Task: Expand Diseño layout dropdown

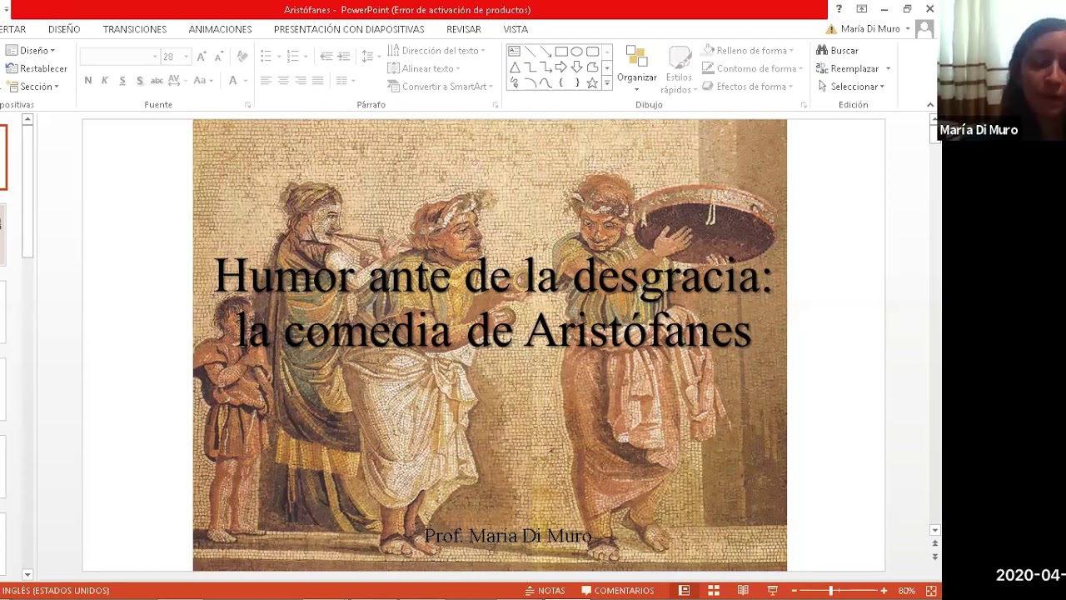Action: click(x=30, y=51)
